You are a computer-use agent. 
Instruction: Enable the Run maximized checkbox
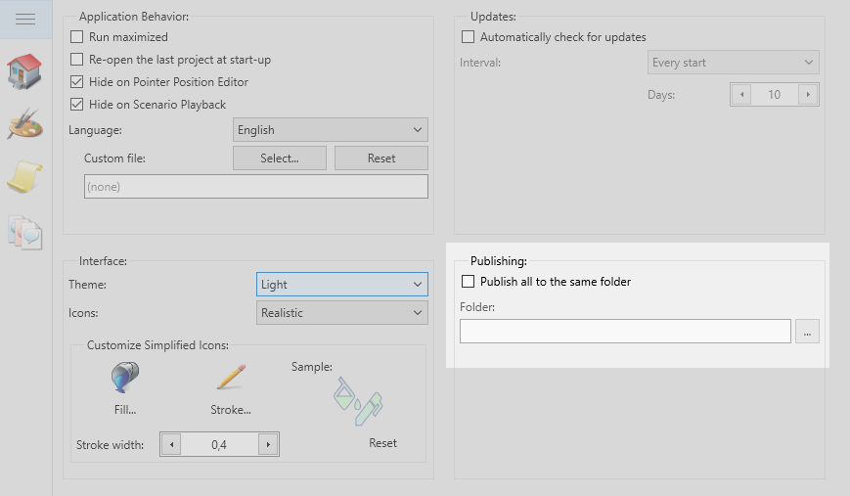(x=77, y=37)
